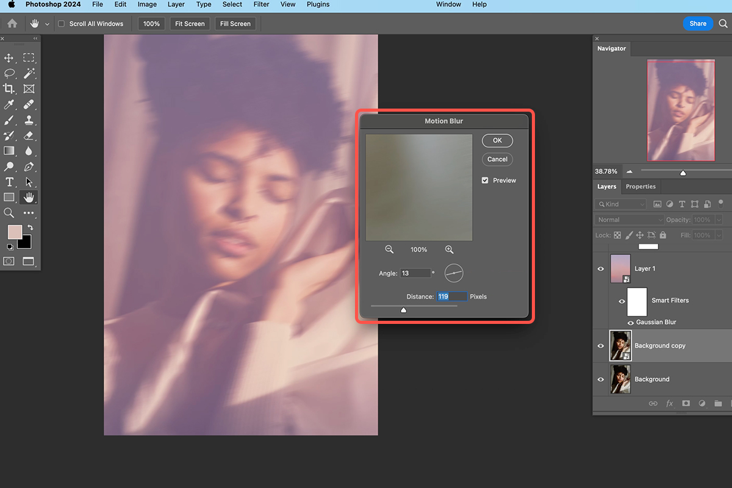Select the Crop tool
Viewport: 732px width, 488px height.
click(x=9, y=89)
